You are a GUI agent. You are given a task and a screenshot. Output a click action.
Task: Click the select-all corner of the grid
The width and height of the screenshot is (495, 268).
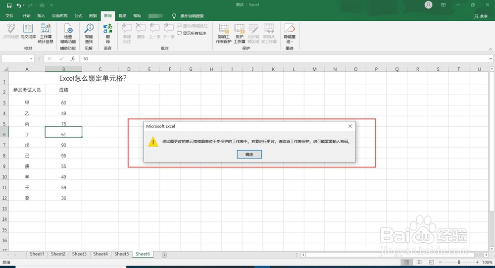[4, 69]
